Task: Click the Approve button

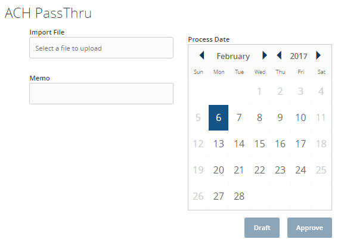Action: 309,228
